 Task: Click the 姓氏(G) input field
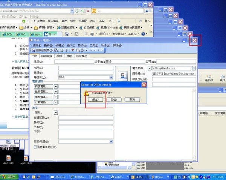pos(74,62)
